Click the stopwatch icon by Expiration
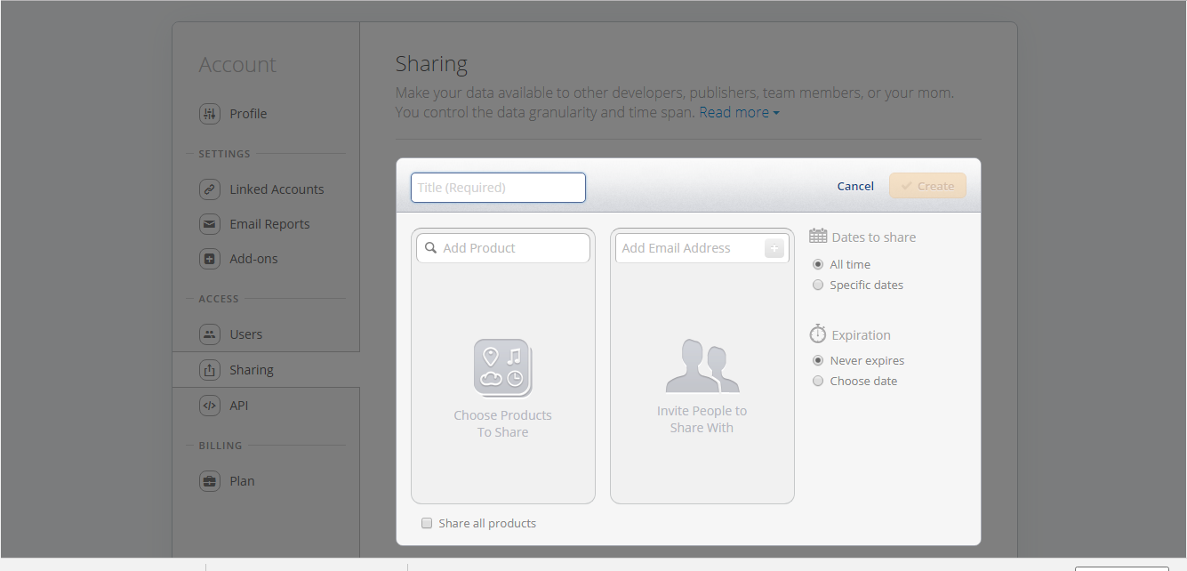 pyautogui.click(x=818, y=334)
